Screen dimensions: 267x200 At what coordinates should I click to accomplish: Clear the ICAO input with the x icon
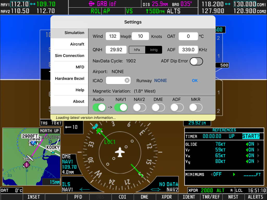pos(127,80)
